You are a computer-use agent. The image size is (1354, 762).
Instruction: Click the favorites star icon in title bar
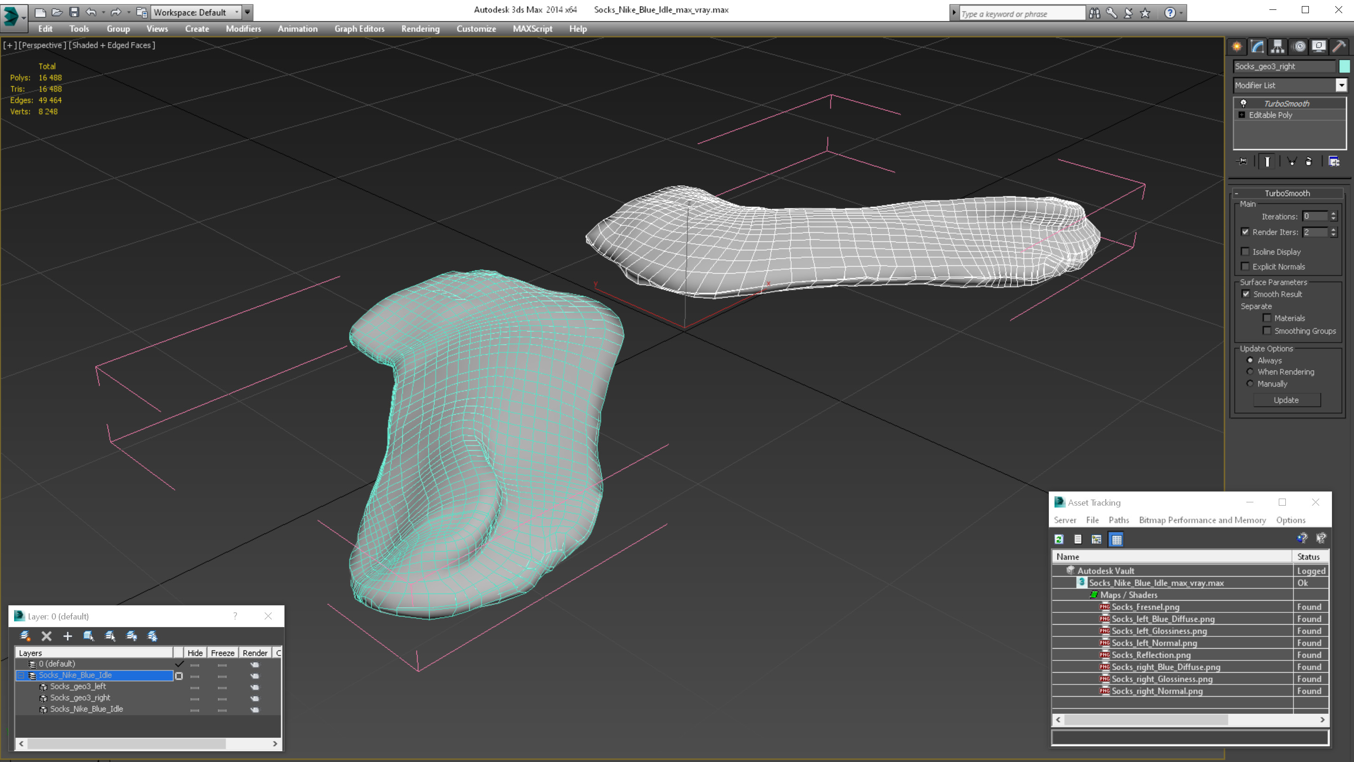[1145, 13]
